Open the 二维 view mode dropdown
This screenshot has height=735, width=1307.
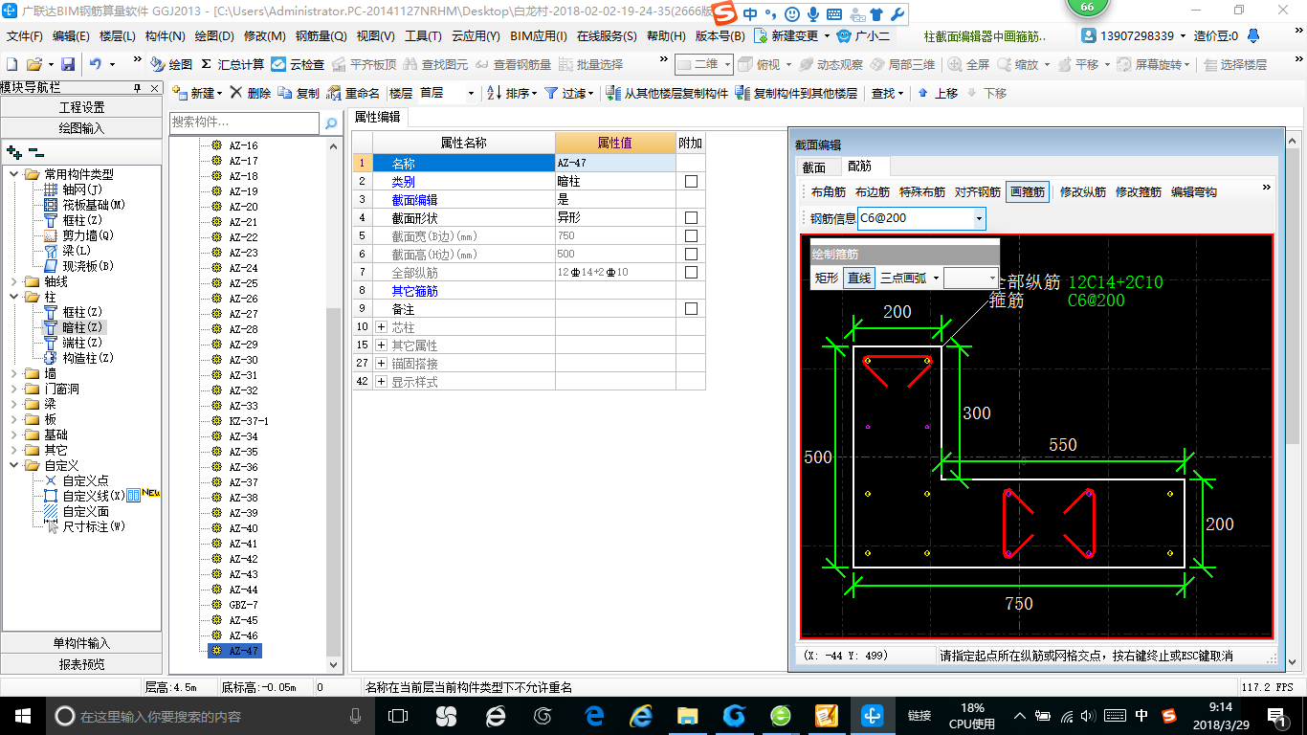coord(727,64)
